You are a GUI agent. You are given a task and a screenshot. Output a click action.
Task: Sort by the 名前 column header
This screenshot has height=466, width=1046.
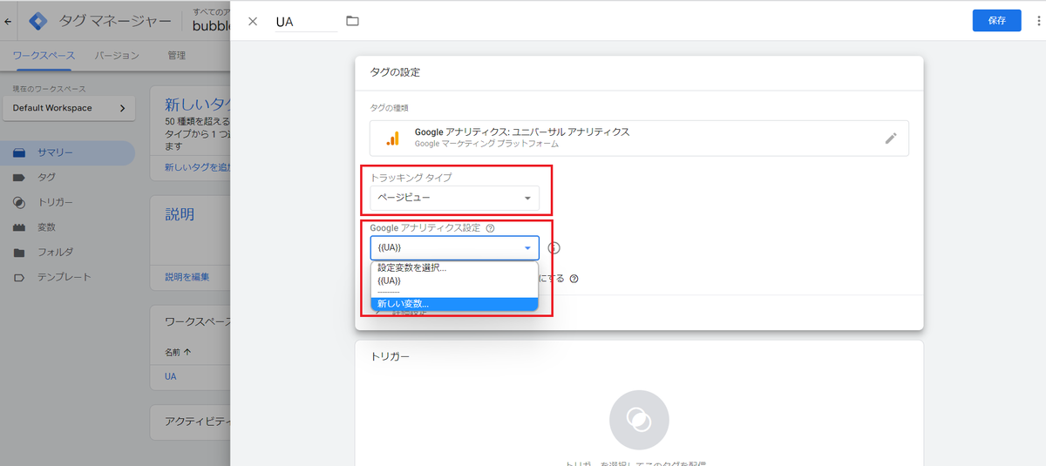(x=178, y=352)
